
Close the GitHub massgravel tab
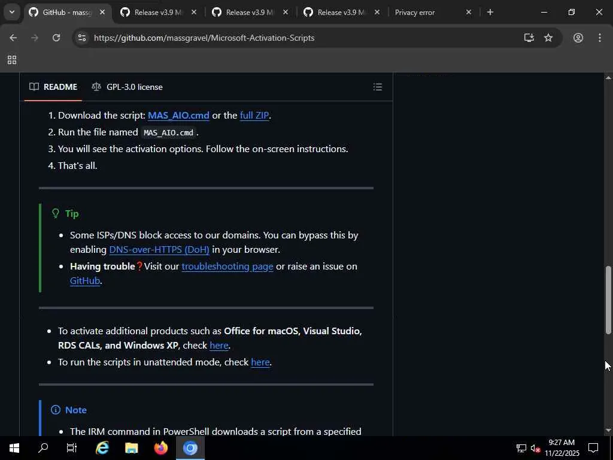click(x=102, y=13)
